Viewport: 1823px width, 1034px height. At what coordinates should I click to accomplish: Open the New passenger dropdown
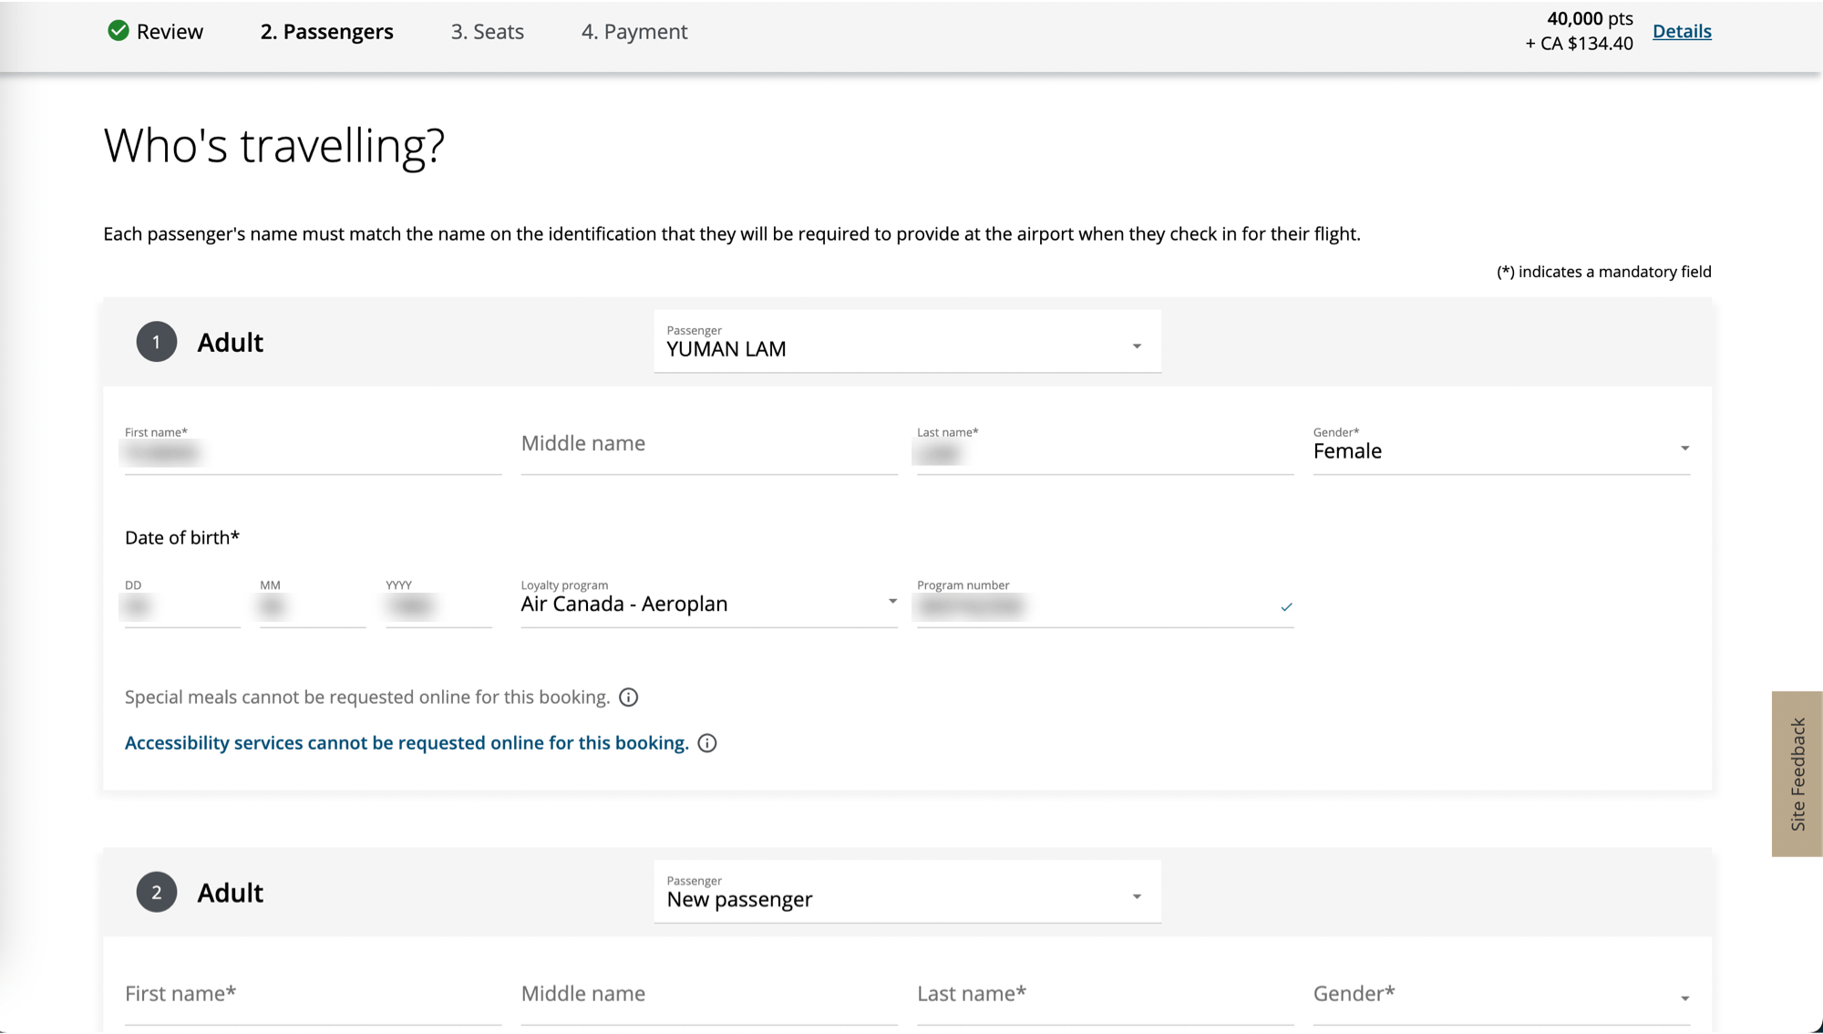pyautogui.click(x=906, y=894)
